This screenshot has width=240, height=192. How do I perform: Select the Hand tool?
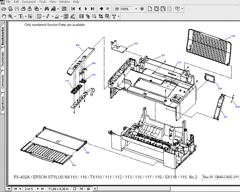pos(4,16)
